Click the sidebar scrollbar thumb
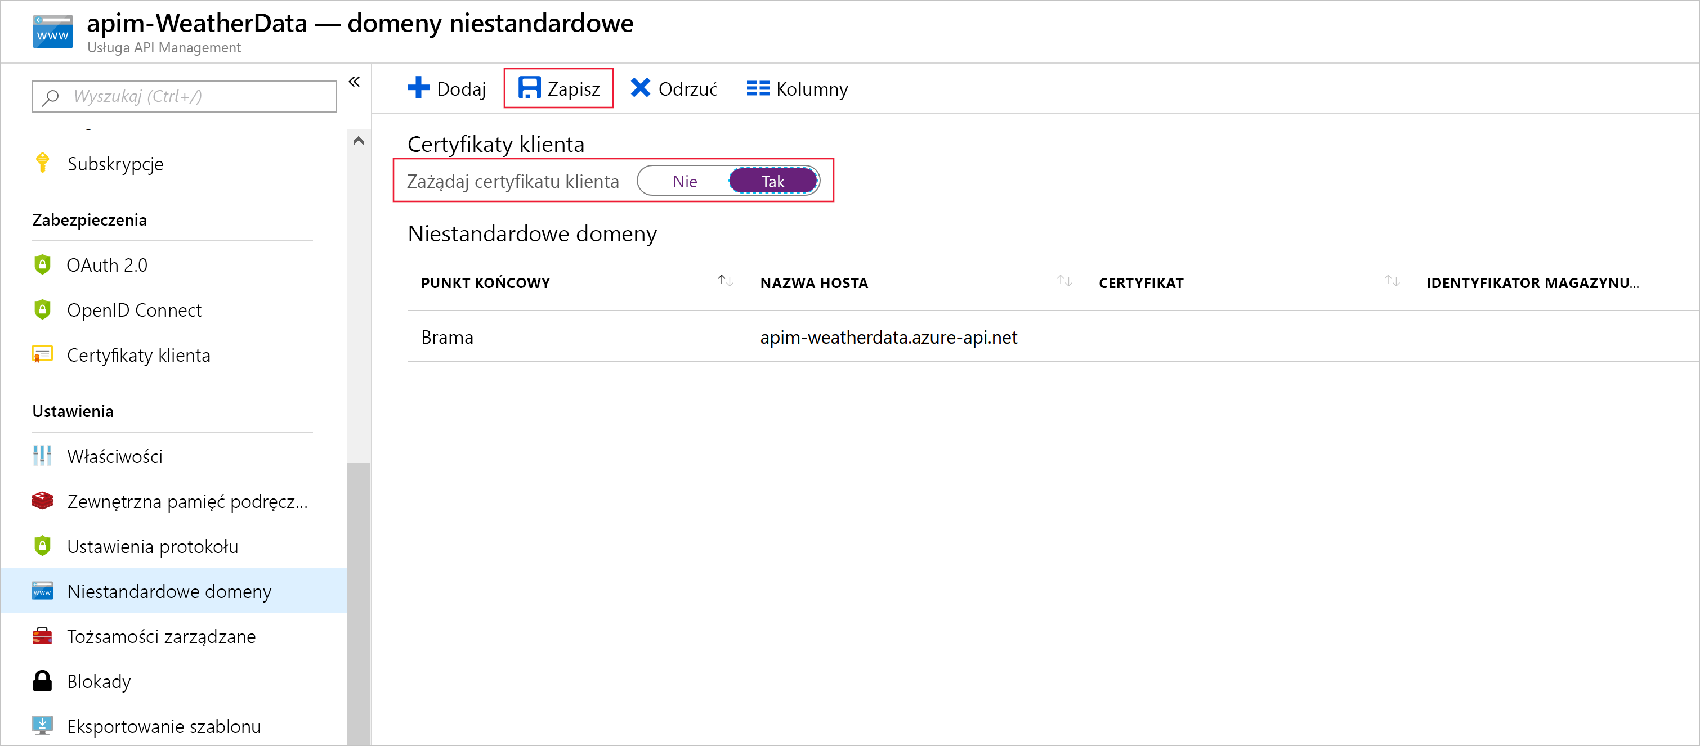The image size is (1700, 746). (x=359, y=604)
